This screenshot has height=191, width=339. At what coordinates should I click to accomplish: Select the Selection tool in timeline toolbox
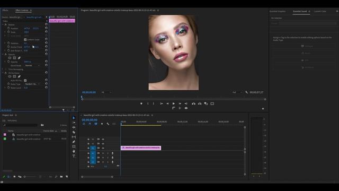[x=74, y=118]
